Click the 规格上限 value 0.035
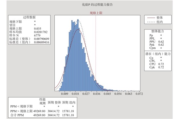The width and height of the screenshot is (179, 119). click(38, 28)
